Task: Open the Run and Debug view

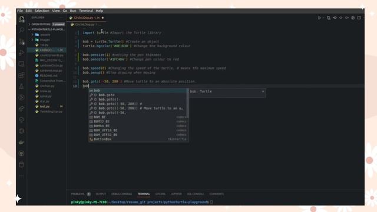Action: pyautogui.click(x=21, y=52)
